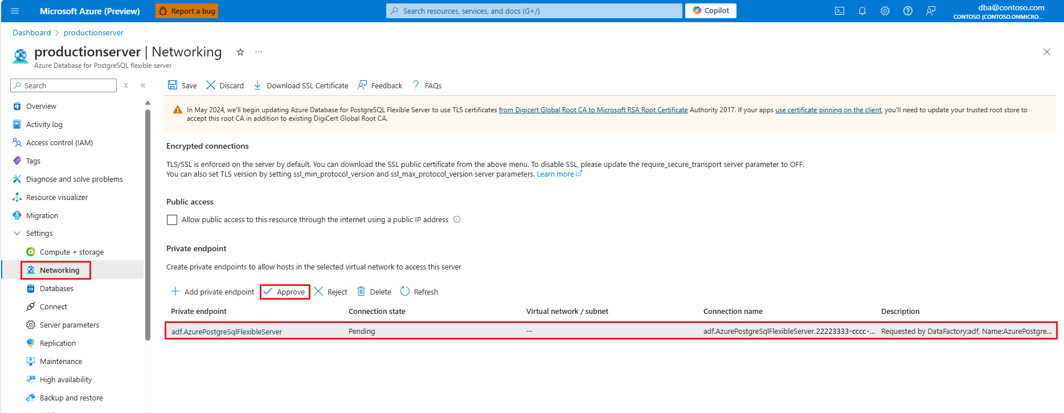Open Compute + storage settings

73,252
